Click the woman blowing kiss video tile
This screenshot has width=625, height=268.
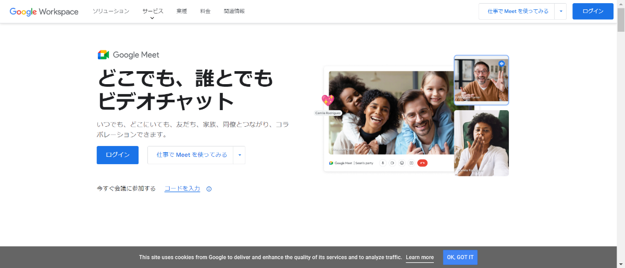[x=481, y=143]
